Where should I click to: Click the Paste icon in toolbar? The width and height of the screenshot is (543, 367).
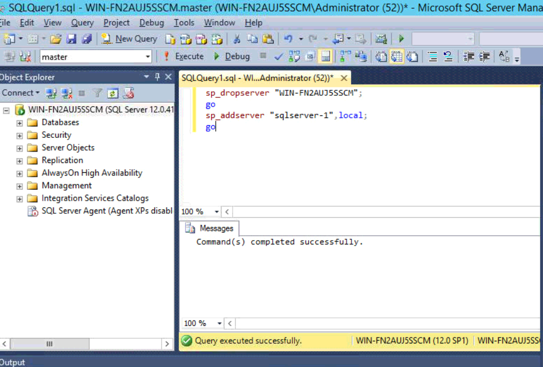point(268,39)
